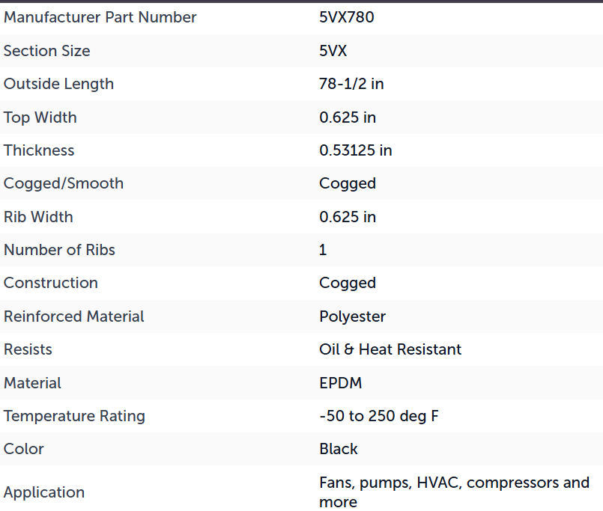Screen dimensions: 603x511
Task: Select the Number of Ribs value 1
Action: tap(323, 250)
